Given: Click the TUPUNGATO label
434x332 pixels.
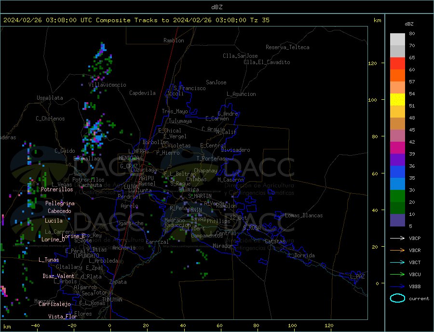Looking at the screenshot, I should 86,256.
